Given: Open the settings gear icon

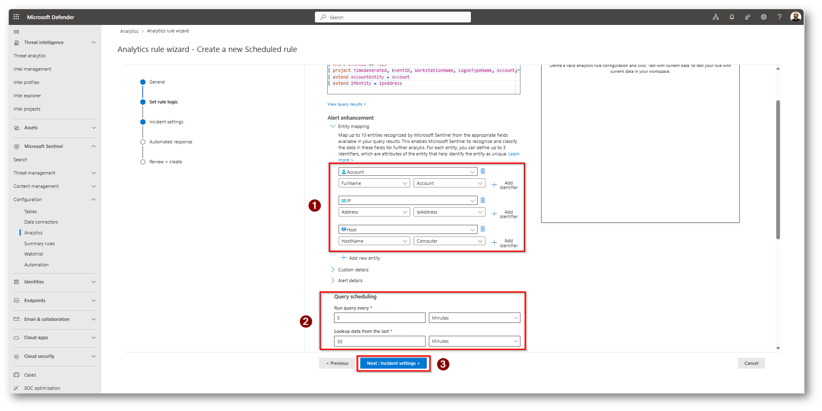Looking at the screenshot, I should [x=763, y=17].
